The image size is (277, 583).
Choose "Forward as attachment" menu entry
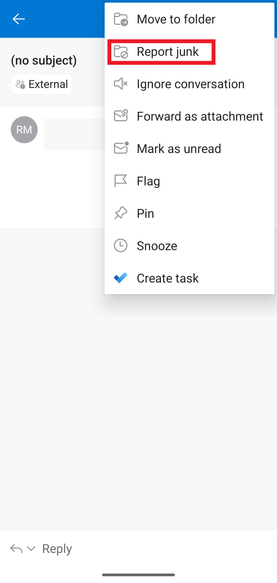pyautogui.click(x=200, y=116)
